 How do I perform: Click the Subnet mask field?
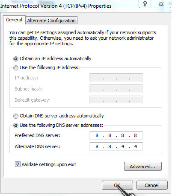click(116, 89)
